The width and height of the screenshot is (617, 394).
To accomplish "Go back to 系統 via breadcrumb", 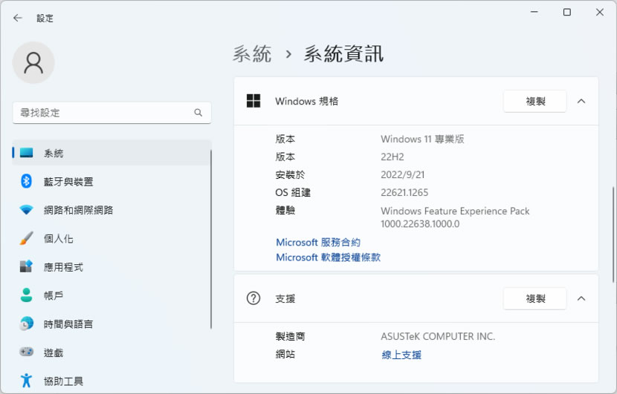I will [x=252, y=54].
